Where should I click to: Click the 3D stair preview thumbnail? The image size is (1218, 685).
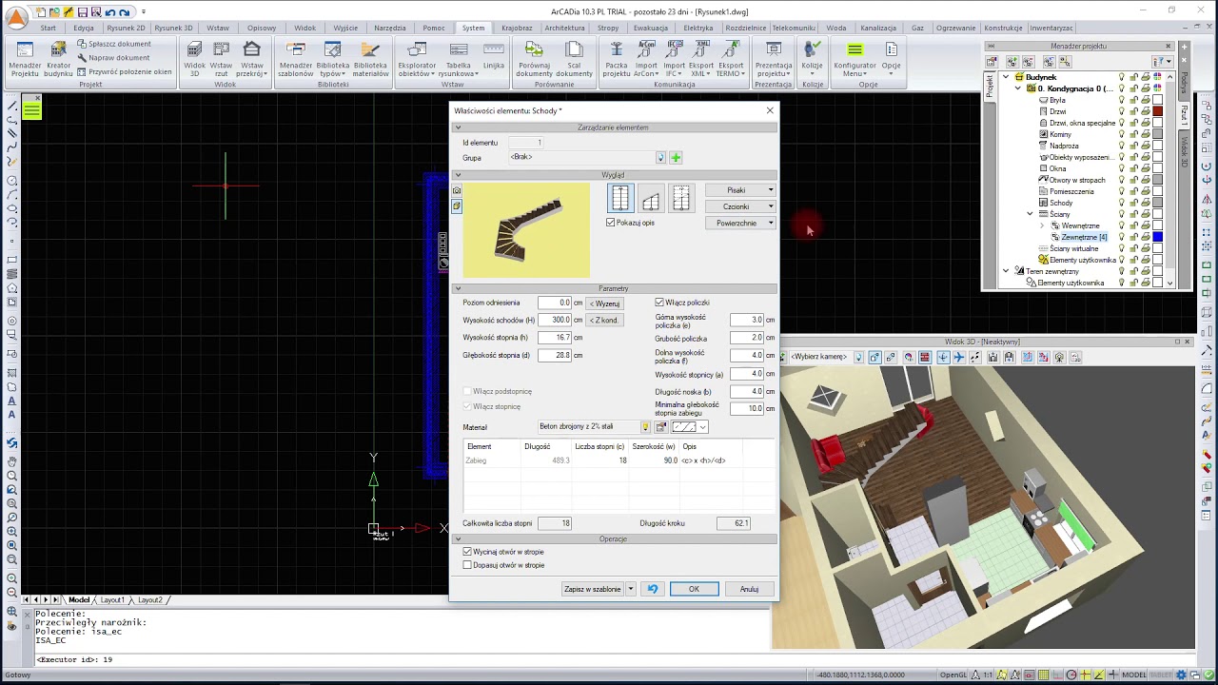pos(526,230)
